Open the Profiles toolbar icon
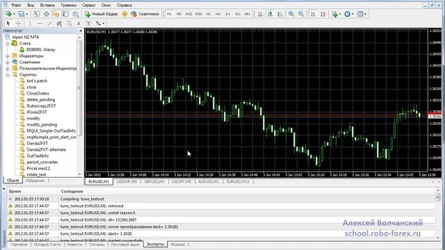 [23, 14]
